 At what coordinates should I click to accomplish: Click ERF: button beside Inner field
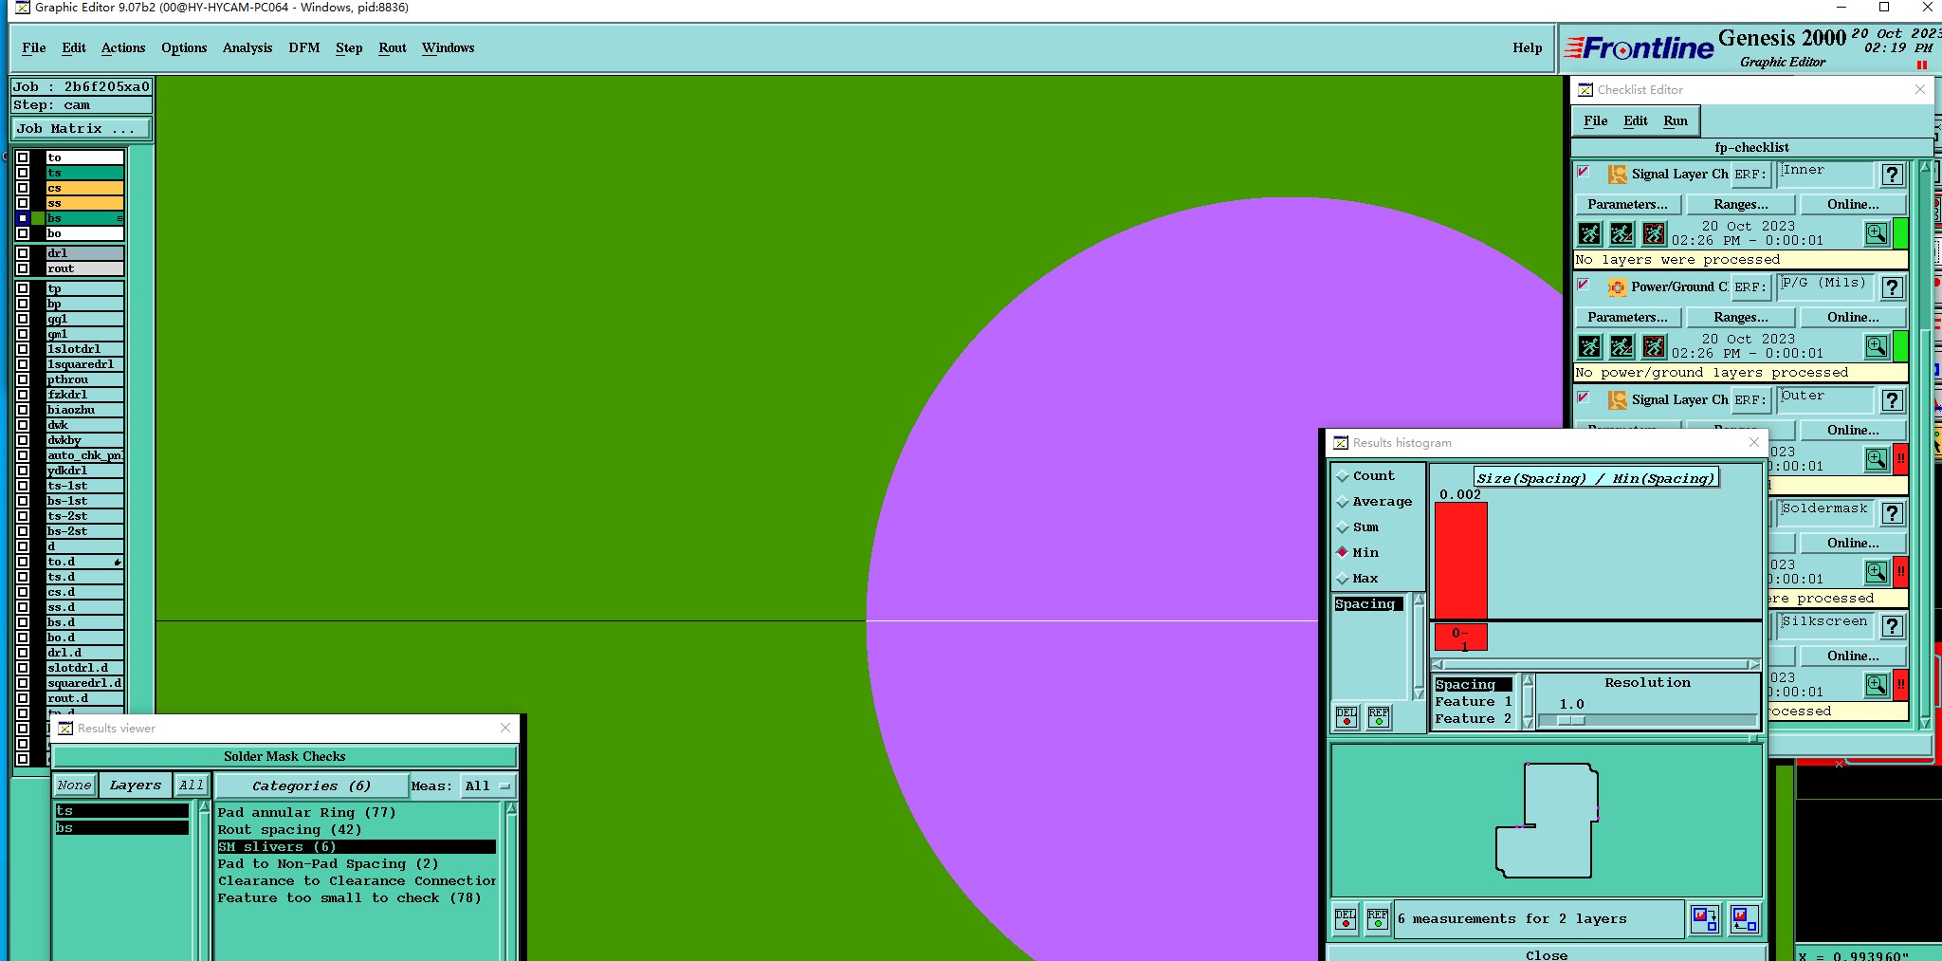tap(1750, 175)
